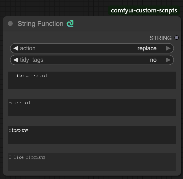183x179 pixels.
Task: Click the STRING output socket dot
Action: (177, 38)
